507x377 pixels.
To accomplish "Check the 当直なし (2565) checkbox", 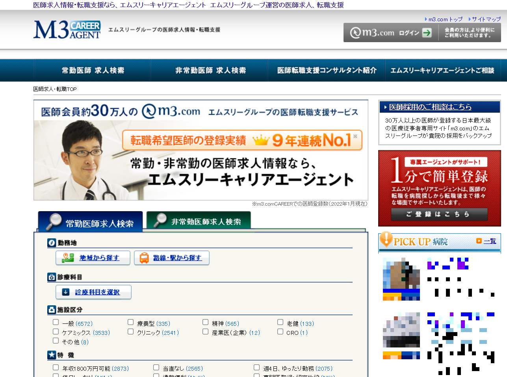I will coord(156,368).
